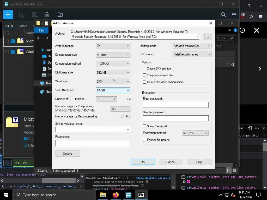
Task: Click the Parameters input field
Action: click(93, 143)
